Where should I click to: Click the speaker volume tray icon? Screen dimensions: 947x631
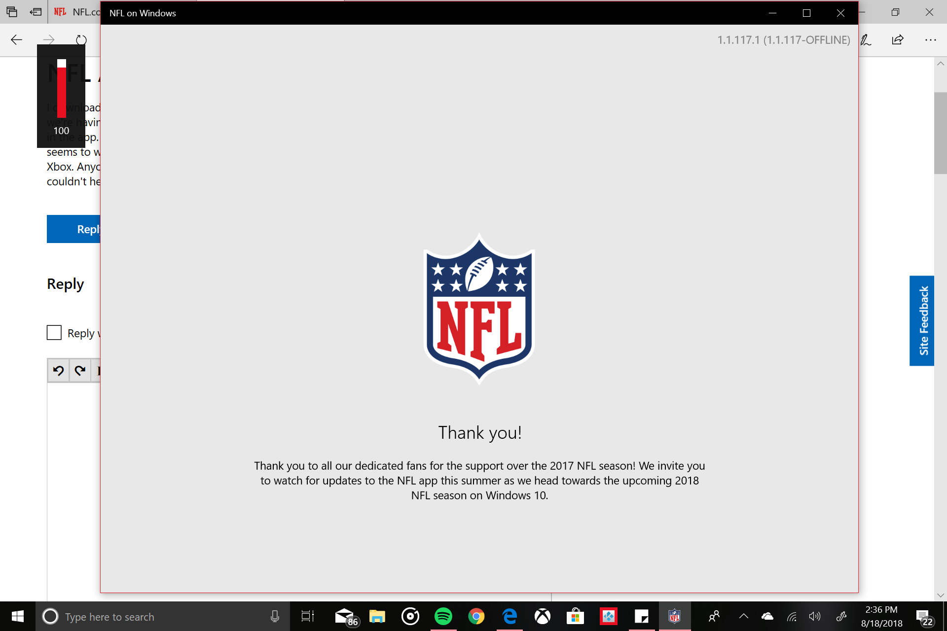[815, 616]
